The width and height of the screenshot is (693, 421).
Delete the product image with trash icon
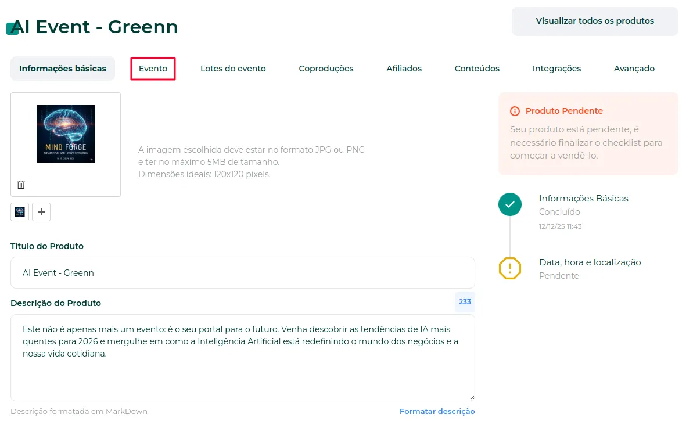click(21, 185)
